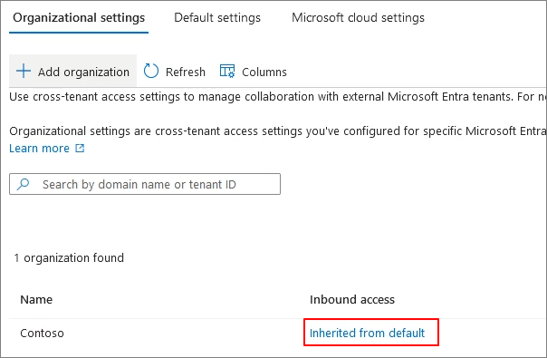Open the Columns chooser label
This screenshot has width=547, height=358.
264,72
